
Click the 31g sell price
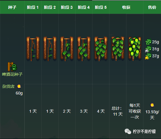click(x=155, y=49)
